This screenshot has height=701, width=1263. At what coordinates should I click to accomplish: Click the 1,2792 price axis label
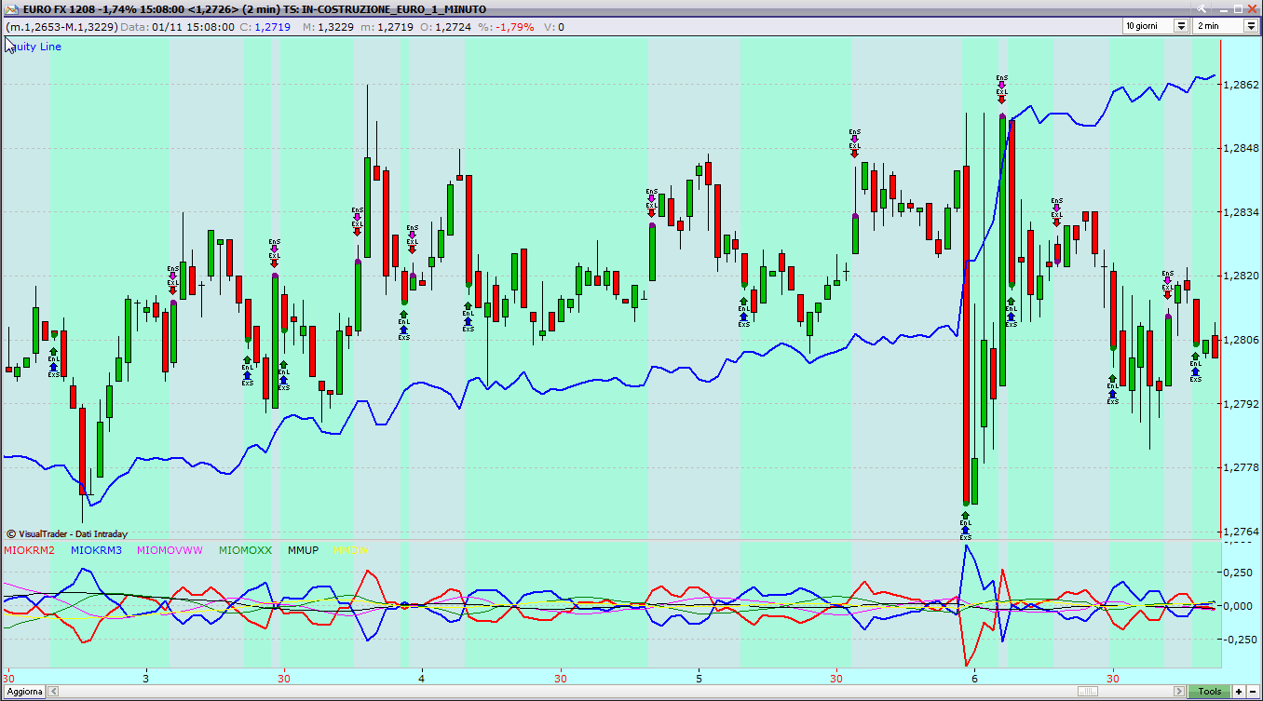coord(1243,404)
